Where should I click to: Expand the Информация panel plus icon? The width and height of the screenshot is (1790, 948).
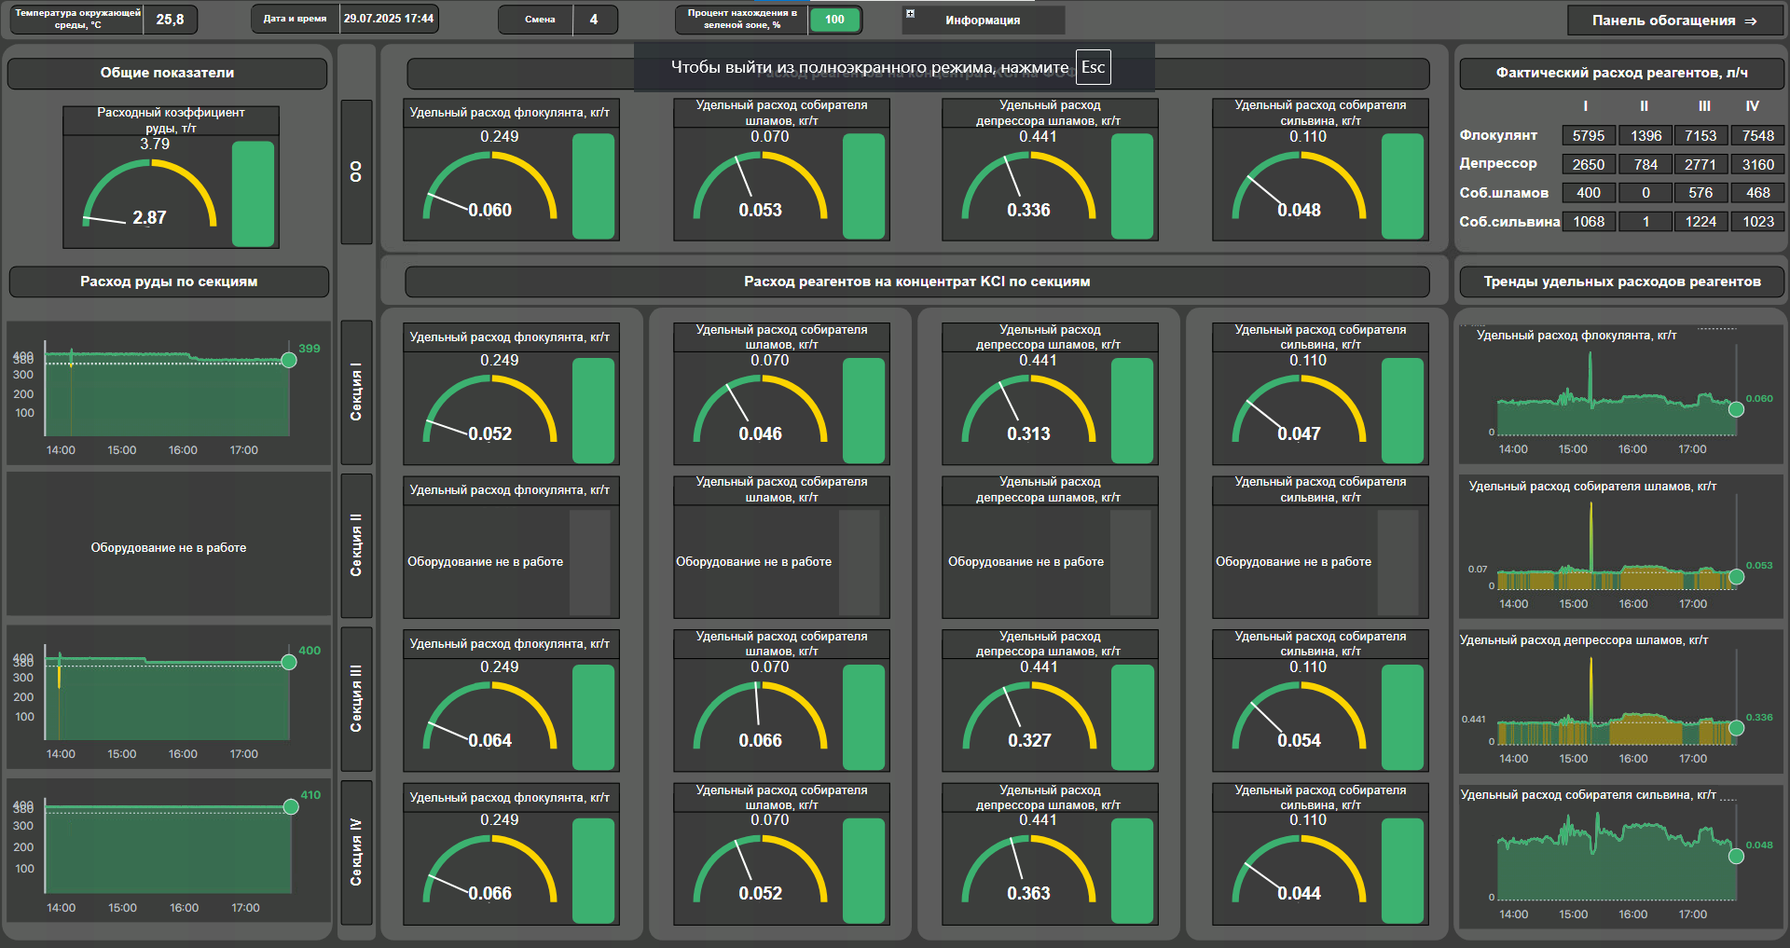910,13
